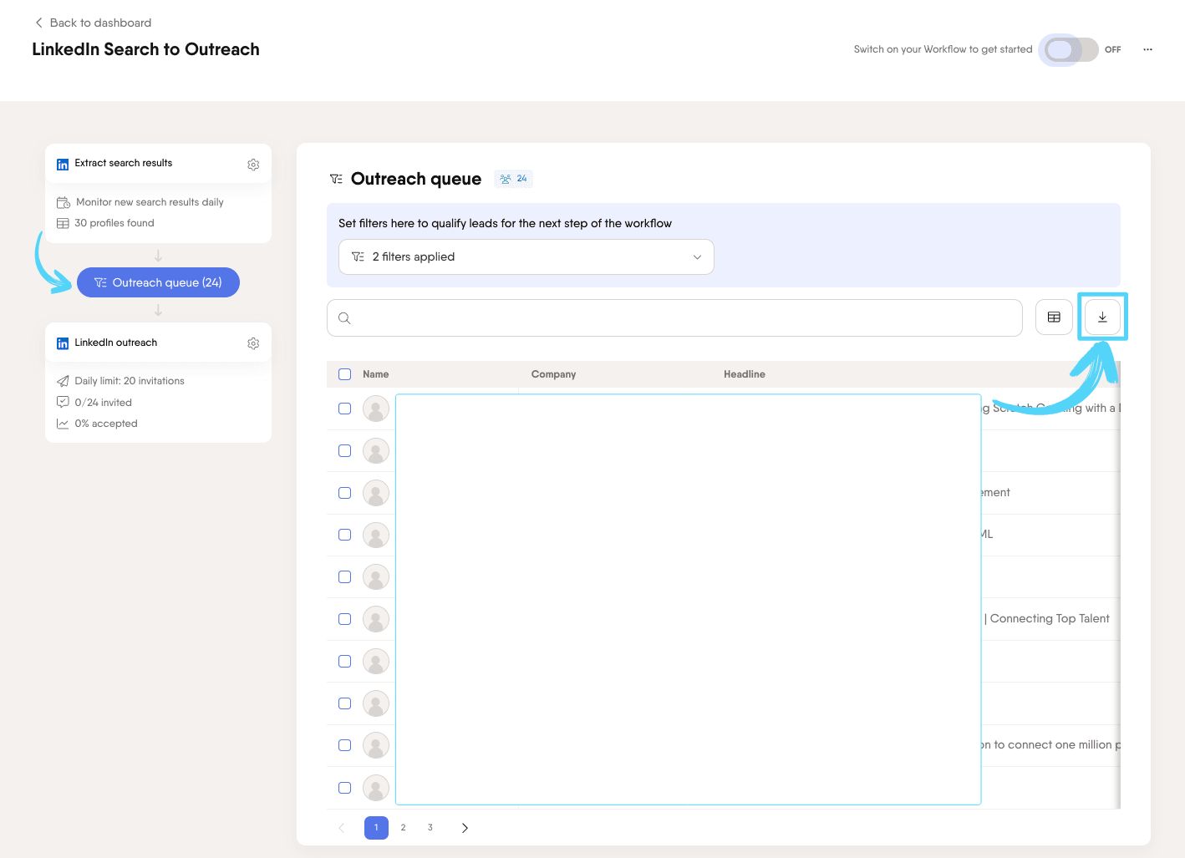Switch on the Workflow toggle

[x=1071, y=49]
